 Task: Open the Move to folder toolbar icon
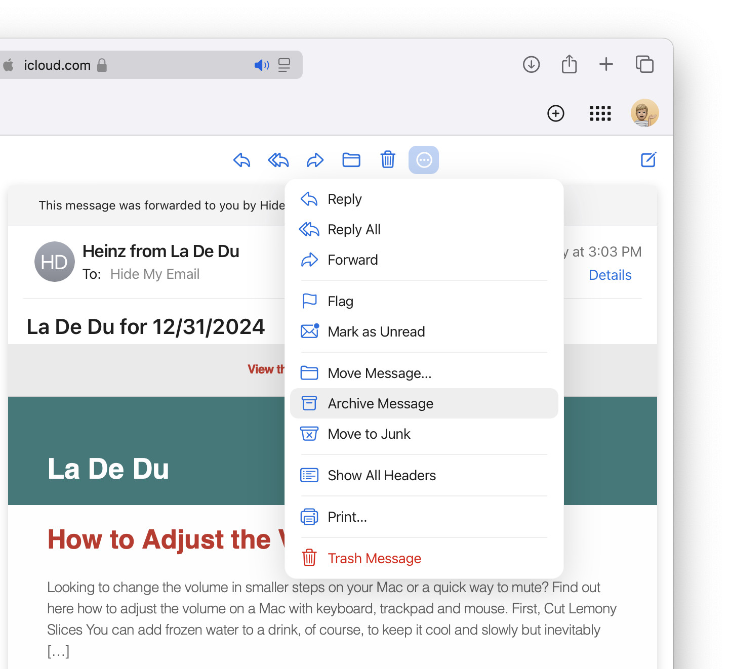[351, 160]
